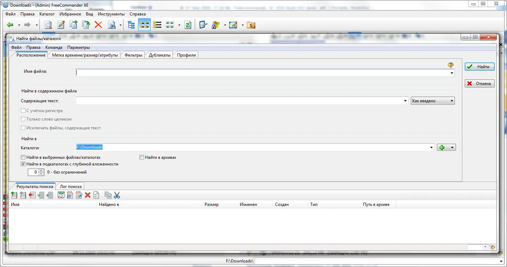This screenshot has width=507, height=267.
Task: Open the 'Каталоги' directory dropdown list
Action: click(x=432, y=148)
